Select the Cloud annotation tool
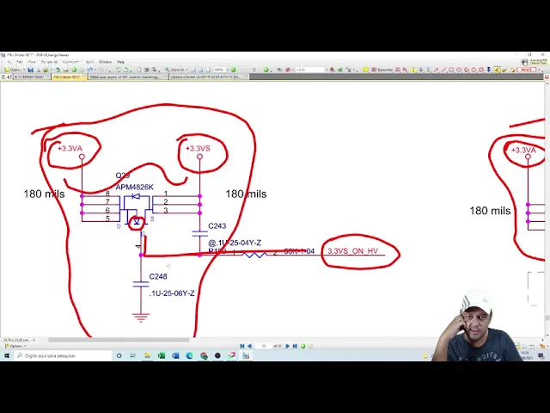550x413 pixels. point(481,70)
